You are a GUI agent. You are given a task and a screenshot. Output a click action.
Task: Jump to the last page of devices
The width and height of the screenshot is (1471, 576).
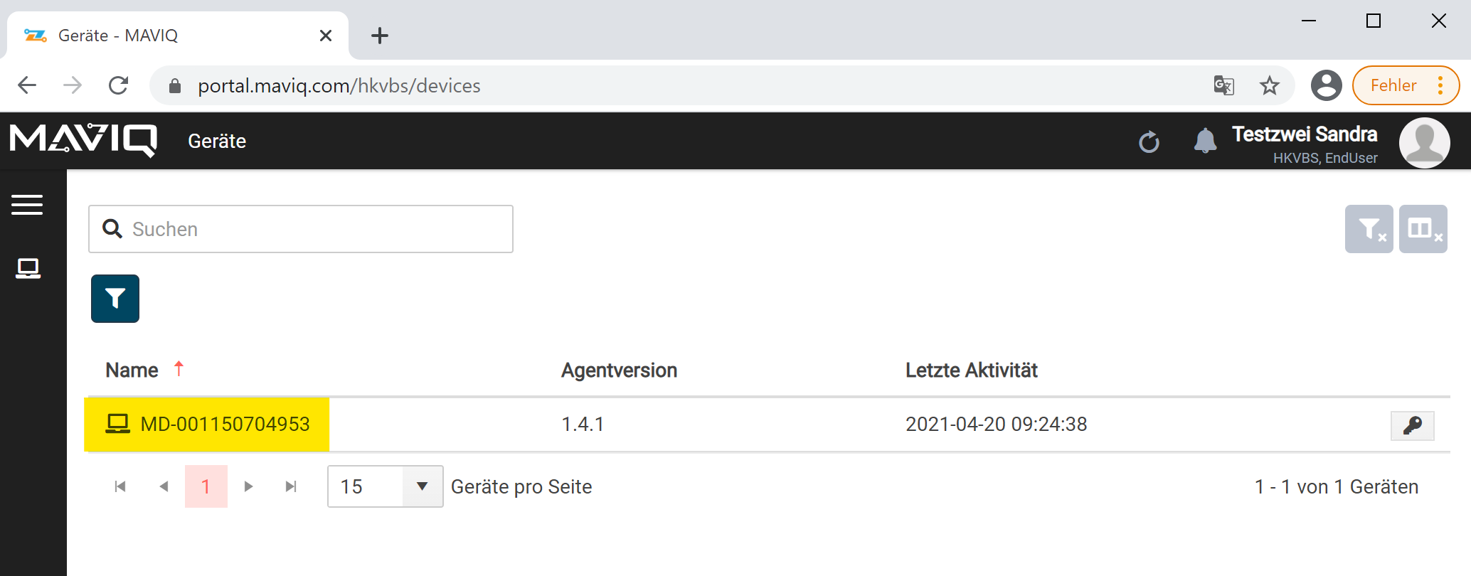290,486
